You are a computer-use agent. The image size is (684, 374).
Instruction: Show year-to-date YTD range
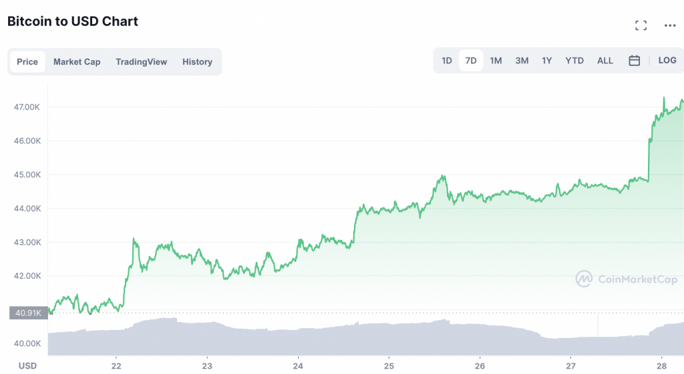click(574, 61)
